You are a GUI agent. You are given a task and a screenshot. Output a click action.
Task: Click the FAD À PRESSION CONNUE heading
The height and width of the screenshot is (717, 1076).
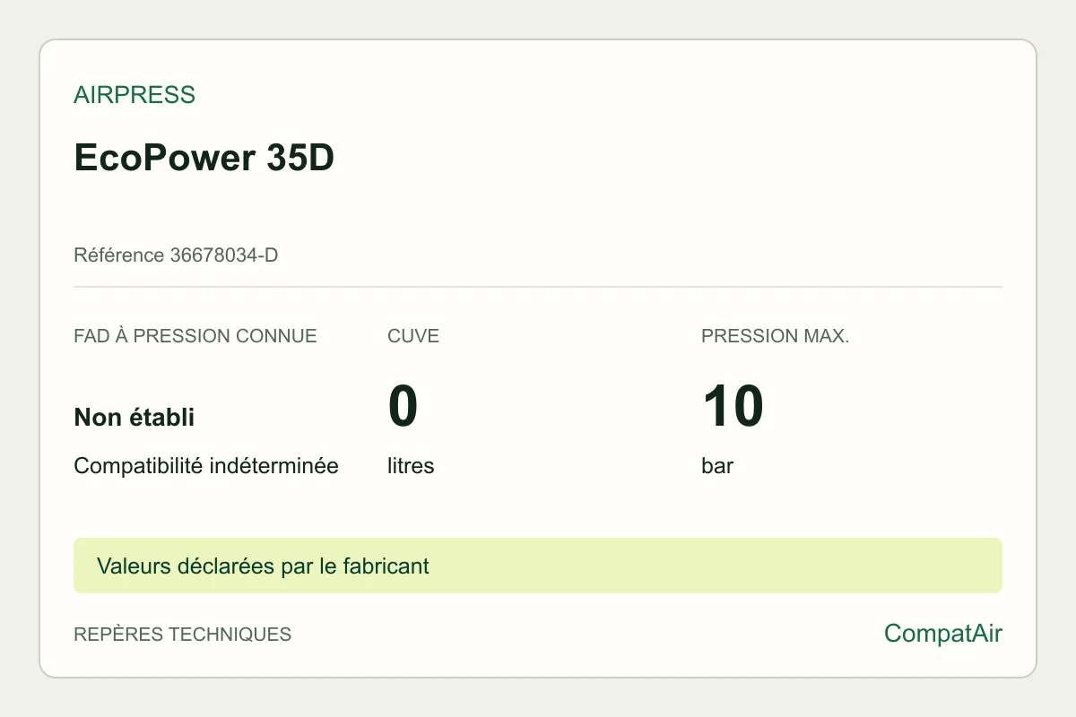click(x=195, y=336)
